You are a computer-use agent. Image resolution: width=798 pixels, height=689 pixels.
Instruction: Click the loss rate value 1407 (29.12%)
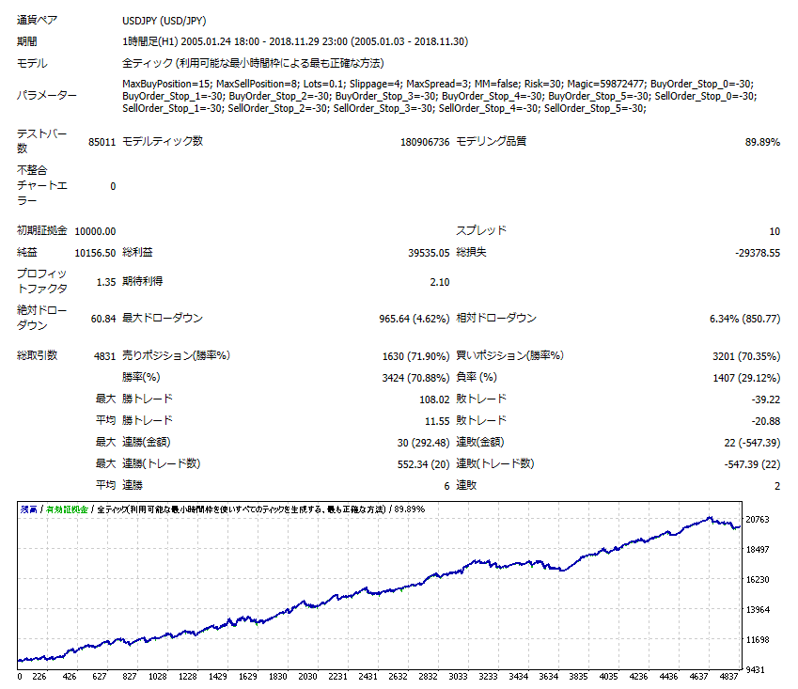coord(746,378)
